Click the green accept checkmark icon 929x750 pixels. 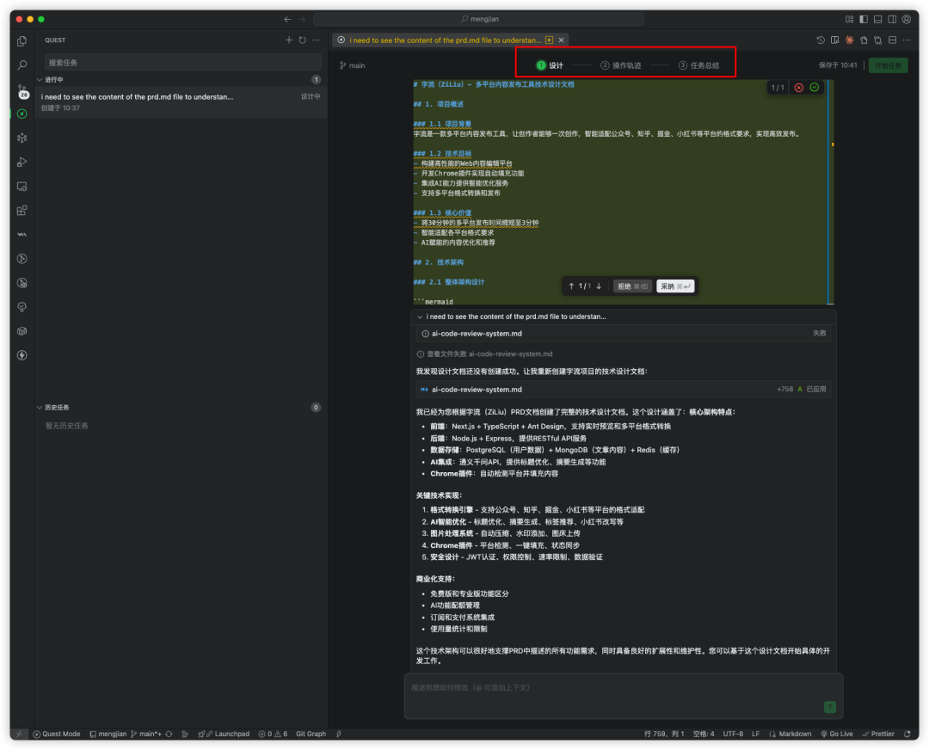pyautogui.click(x=814, y=88)
